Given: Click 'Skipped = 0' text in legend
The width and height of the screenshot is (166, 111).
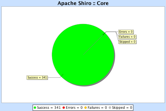Looking at the screenshot, I should 122,108.
